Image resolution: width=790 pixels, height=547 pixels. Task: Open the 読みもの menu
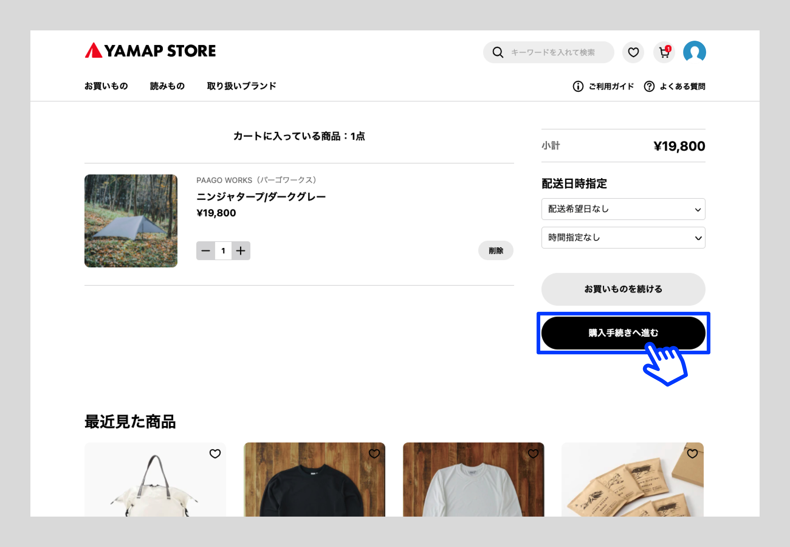[167, 86]
